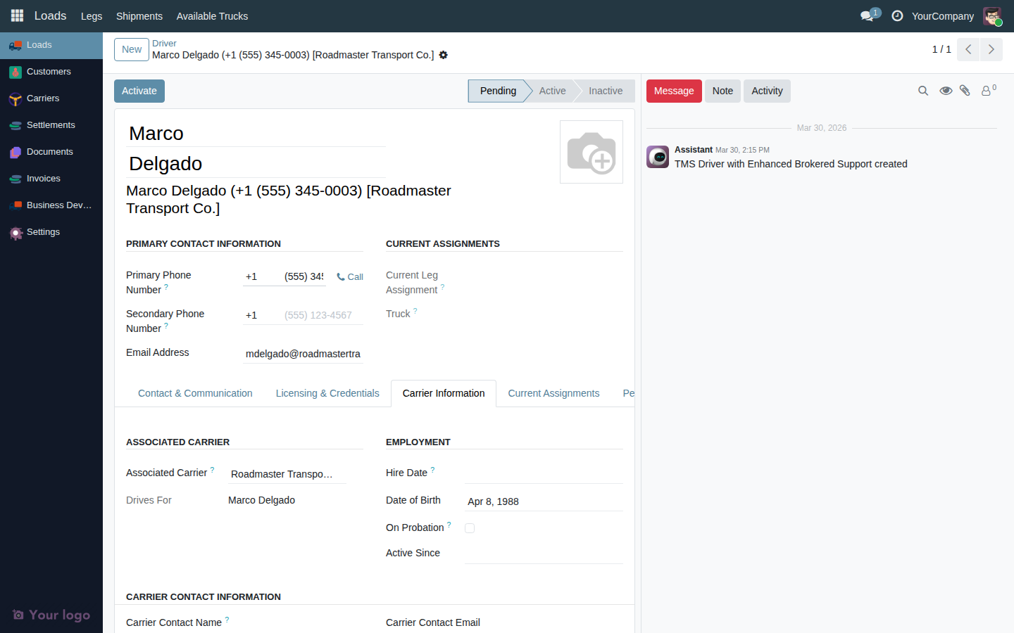Go to previous record arrow
The width and height of the screenshot is (1014, 633).
point(968,49)
